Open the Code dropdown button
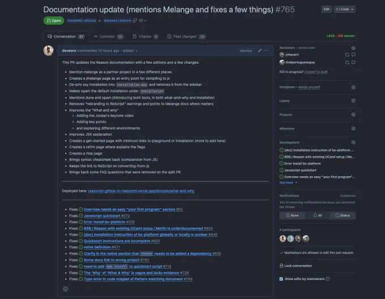Screen dimensions: 385x299 pyautogui.click(x=344, y=9)
